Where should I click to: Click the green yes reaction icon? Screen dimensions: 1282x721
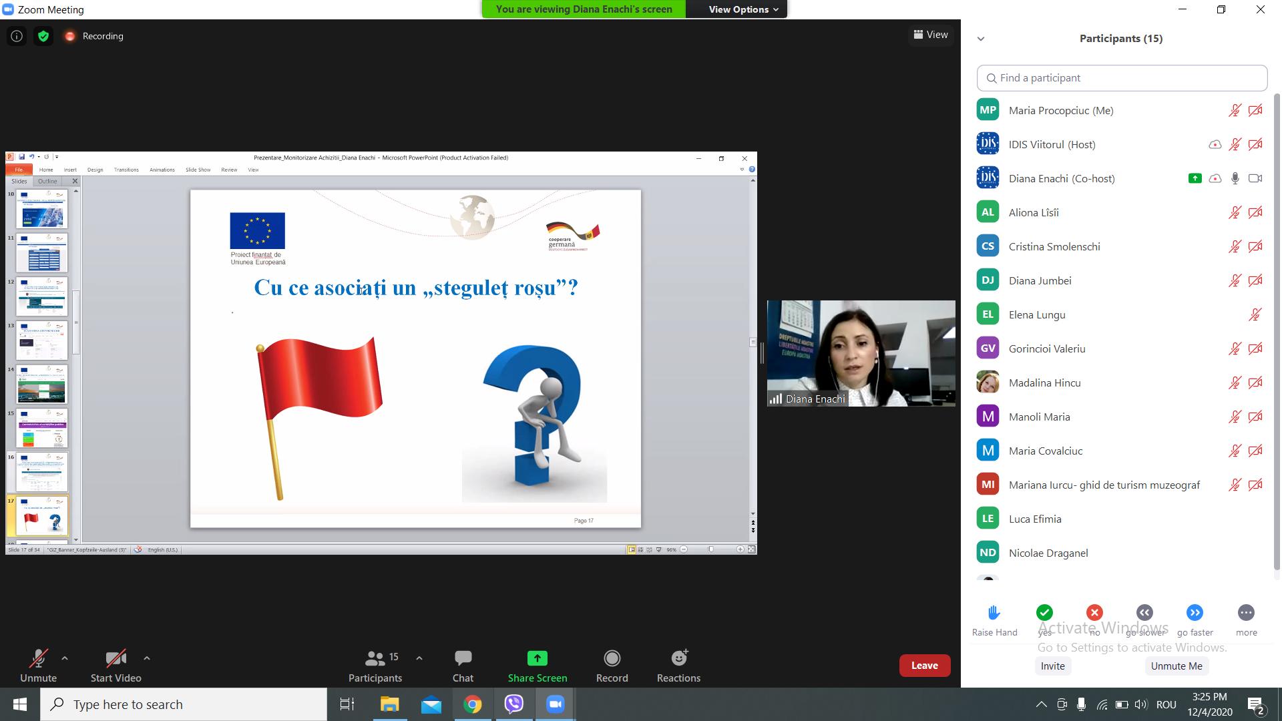pos(1044,613)
